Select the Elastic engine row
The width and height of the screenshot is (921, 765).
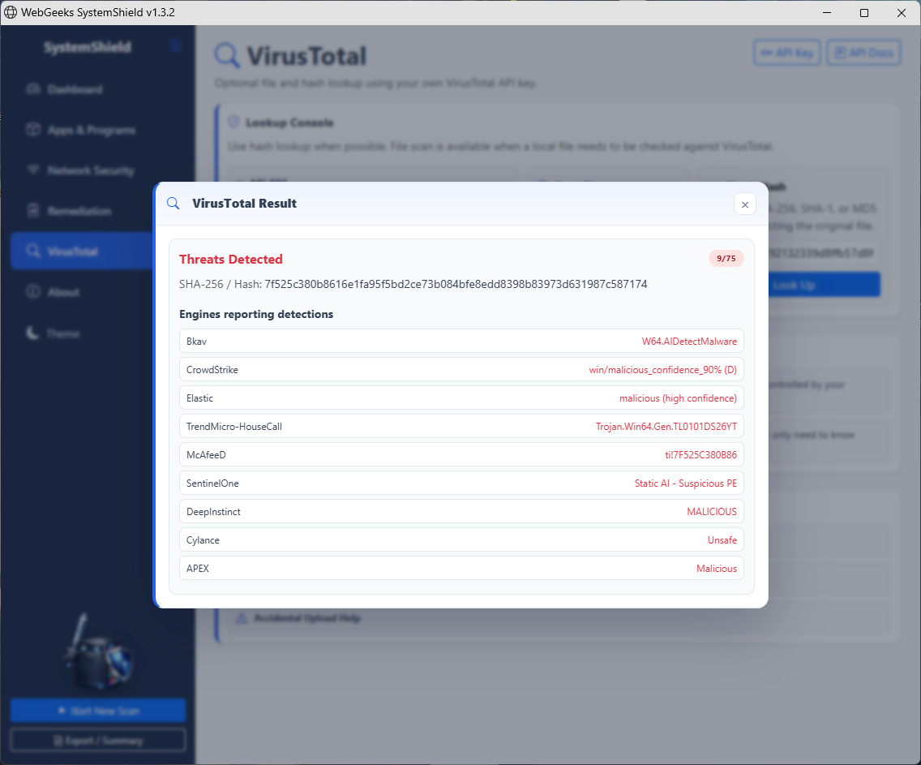tap(461, 398)
